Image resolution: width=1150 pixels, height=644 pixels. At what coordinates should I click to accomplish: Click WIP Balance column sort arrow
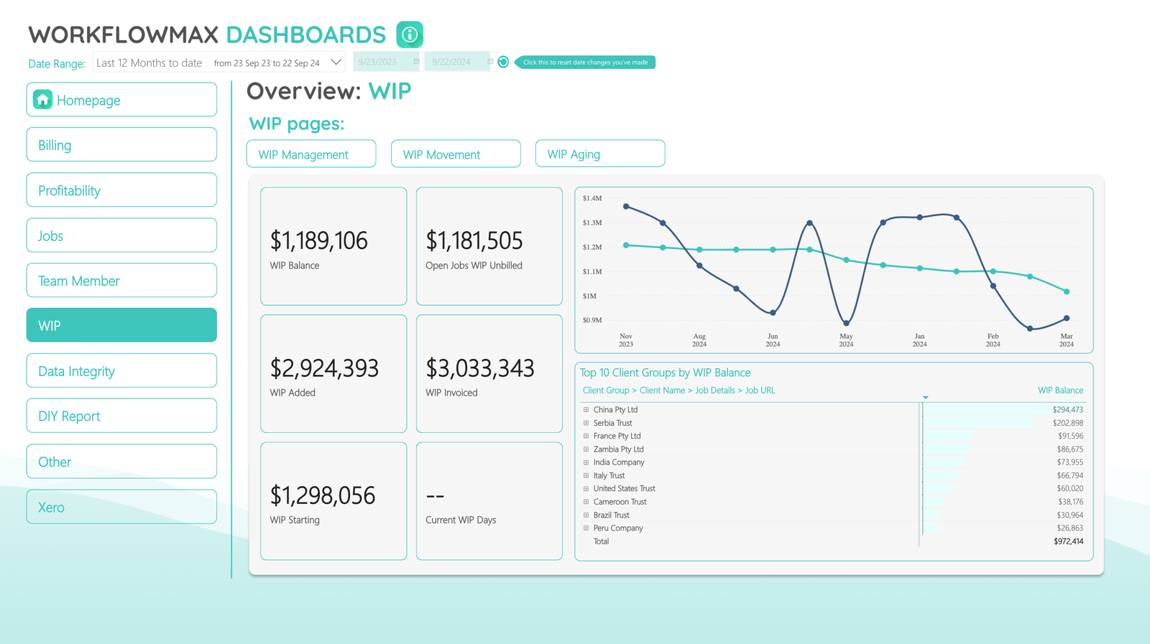(925, 397)
